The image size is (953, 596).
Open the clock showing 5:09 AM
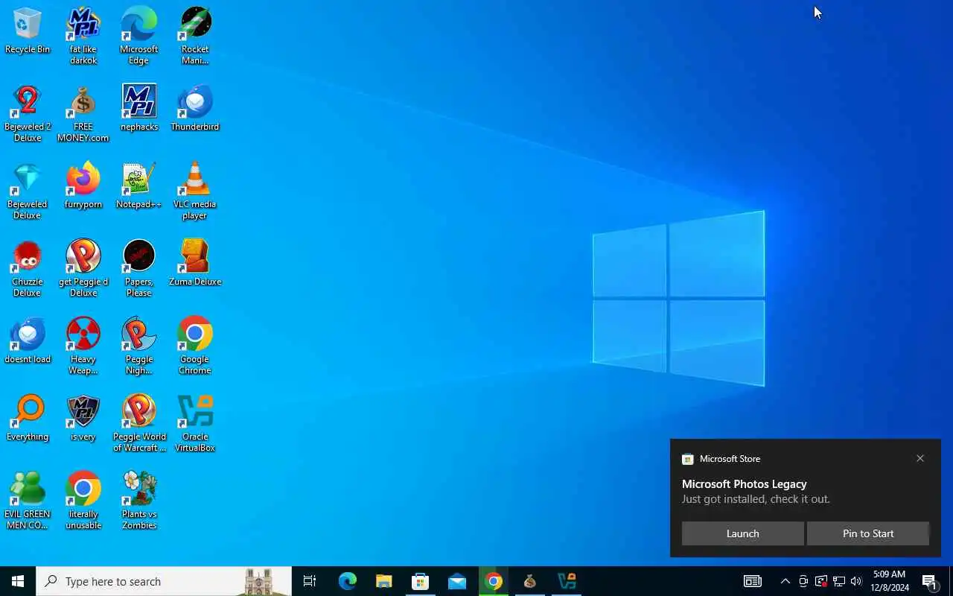(x=890, y=581)
